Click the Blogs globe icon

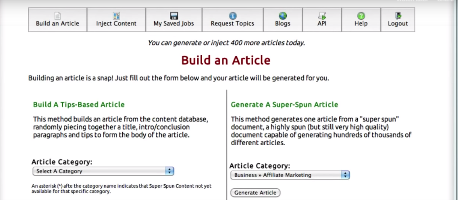[283, 16]
